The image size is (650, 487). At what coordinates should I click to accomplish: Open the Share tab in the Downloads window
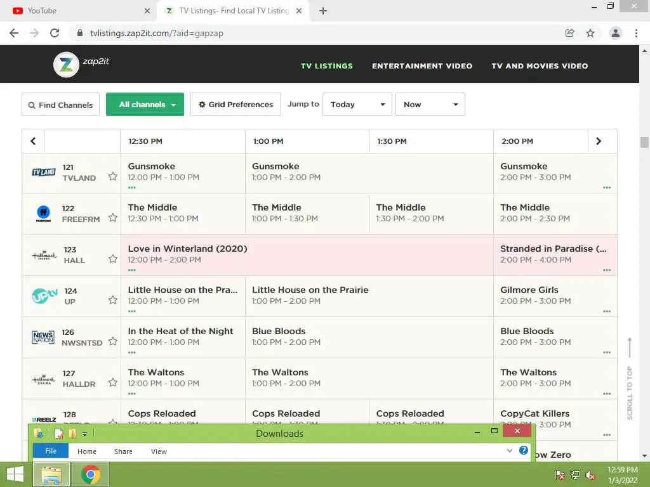[x=123, y=451]
